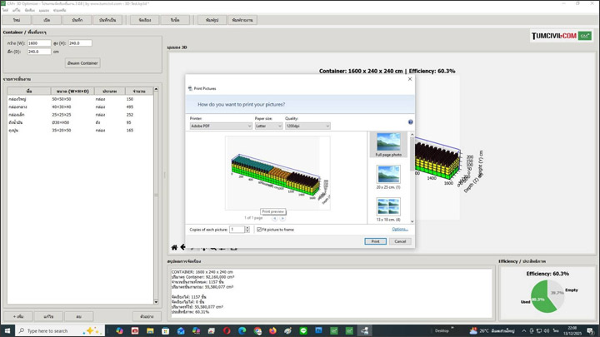Open the Options link
Screen dimensions: 600x337
[x=400, y=230]
